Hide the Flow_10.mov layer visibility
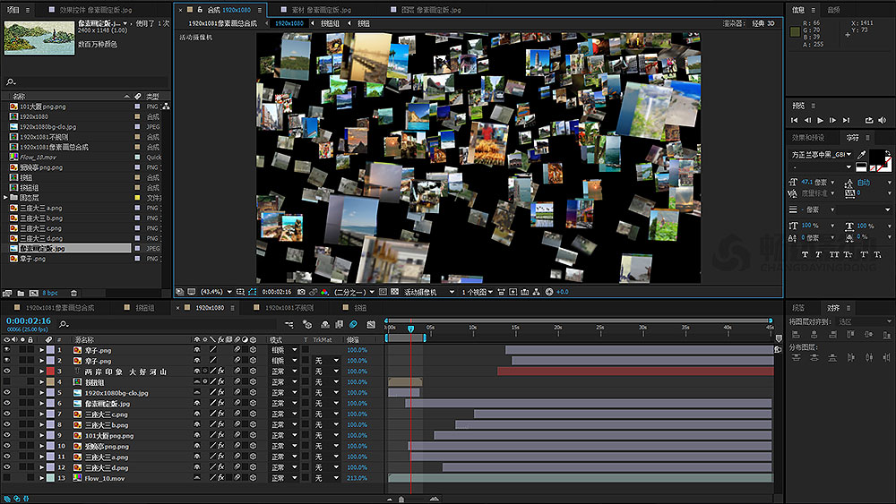The width and height of the screenshot is (896, 504). coord(7,478)
